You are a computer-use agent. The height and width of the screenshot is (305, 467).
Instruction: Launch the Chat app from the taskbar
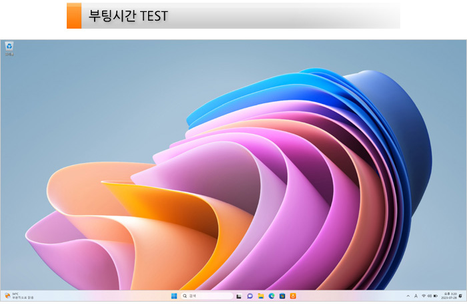(x=250, y=296)
